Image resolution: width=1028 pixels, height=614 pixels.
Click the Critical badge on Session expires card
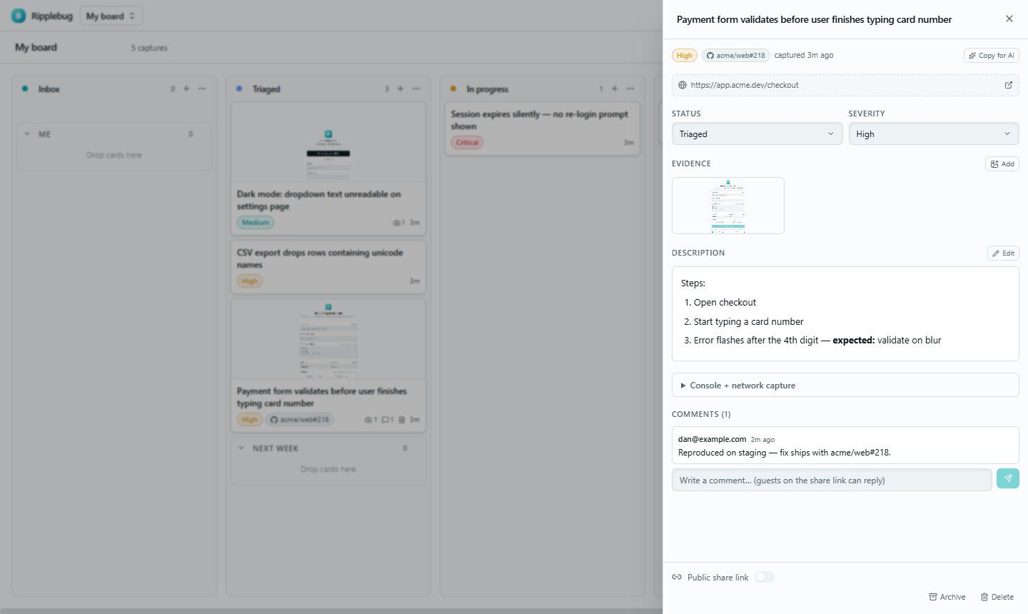tap(468, 143)
